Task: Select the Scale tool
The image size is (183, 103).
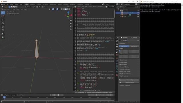Action: [x=3, y=27]
